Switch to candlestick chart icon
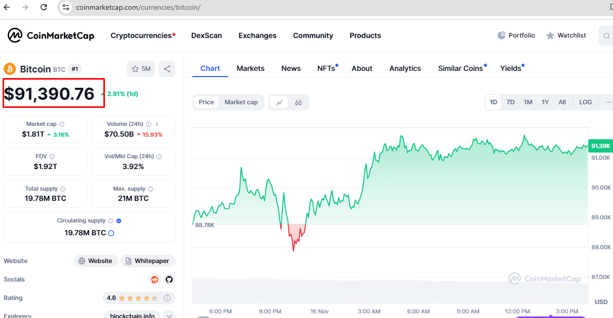The width and height of the screenshot is (613, 318). pos(298,102)
